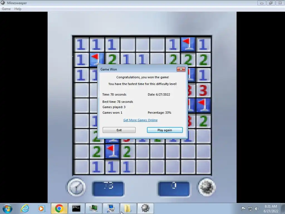The height and width of the screenshot is (214, 285).
Task: Click the volume speaker tray icon
Action: [257, 209]
